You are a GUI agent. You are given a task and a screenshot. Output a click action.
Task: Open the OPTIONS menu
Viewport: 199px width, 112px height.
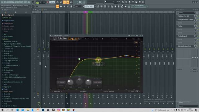(x=21, y=2)
